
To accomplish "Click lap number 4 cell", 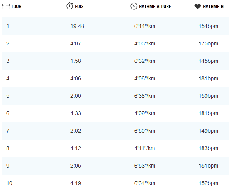I will tap(8, 78).
